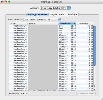
Task: Minimize the Informazioni account window
Action: [x=6, y=2]
